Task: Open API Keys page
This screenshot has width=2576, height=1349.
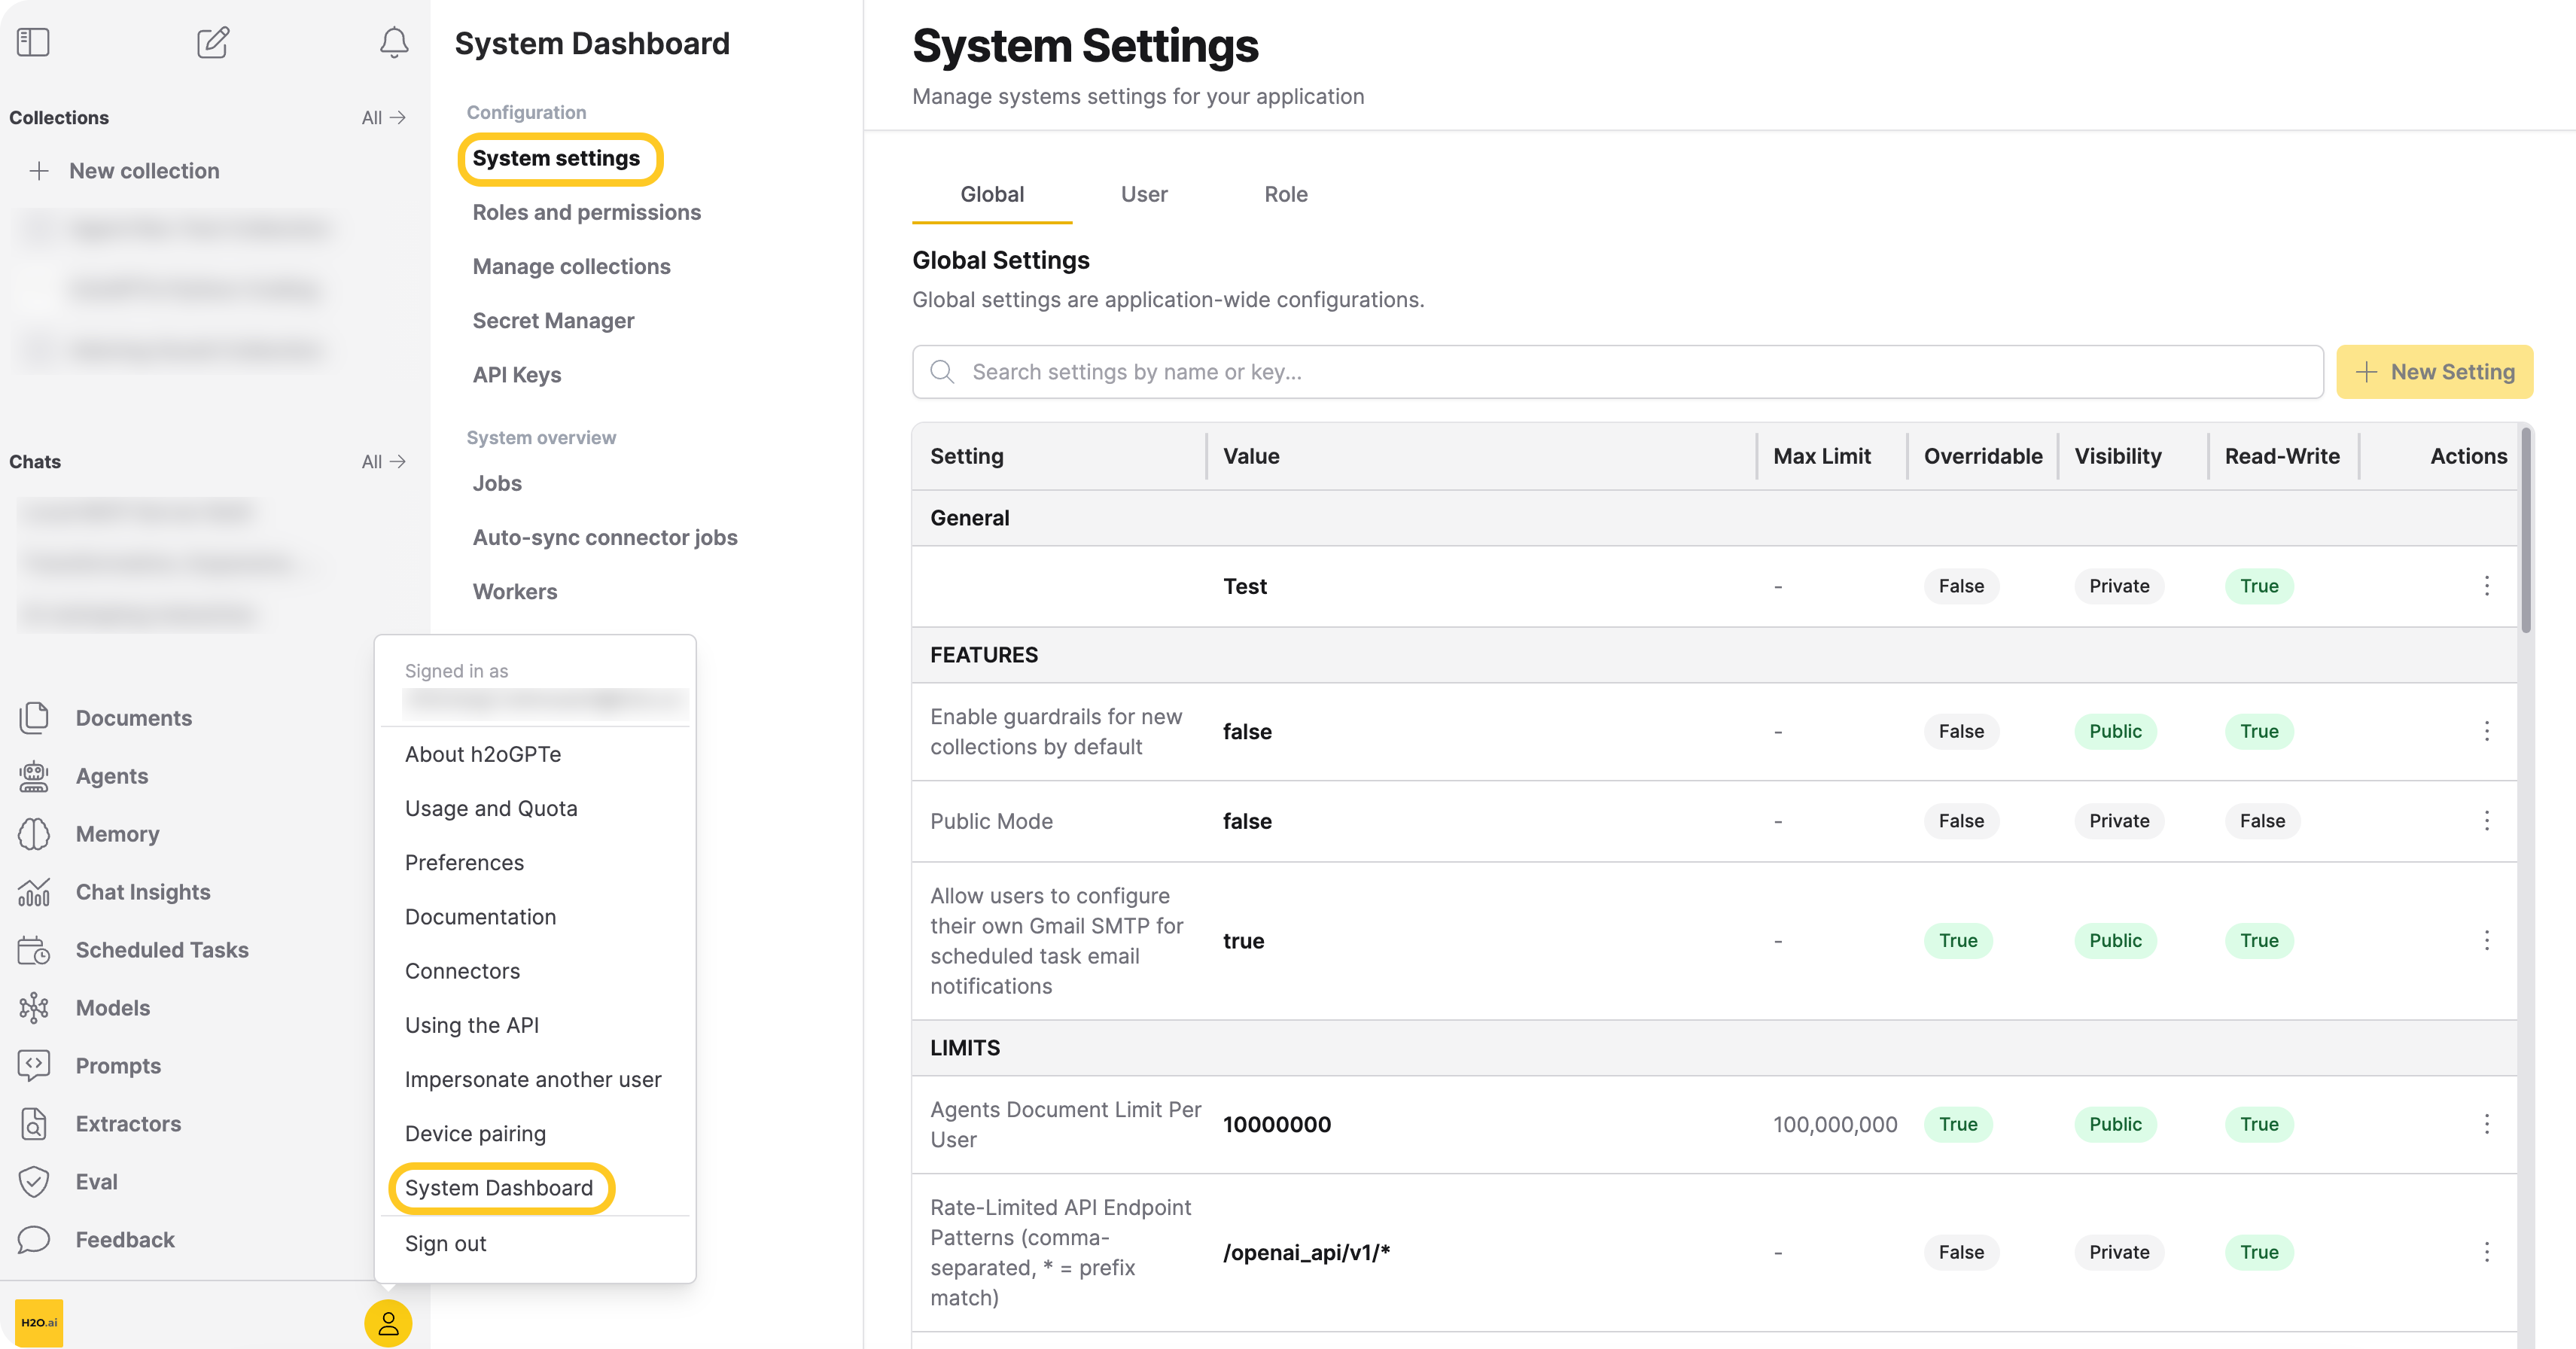Action: click(517, 374)
